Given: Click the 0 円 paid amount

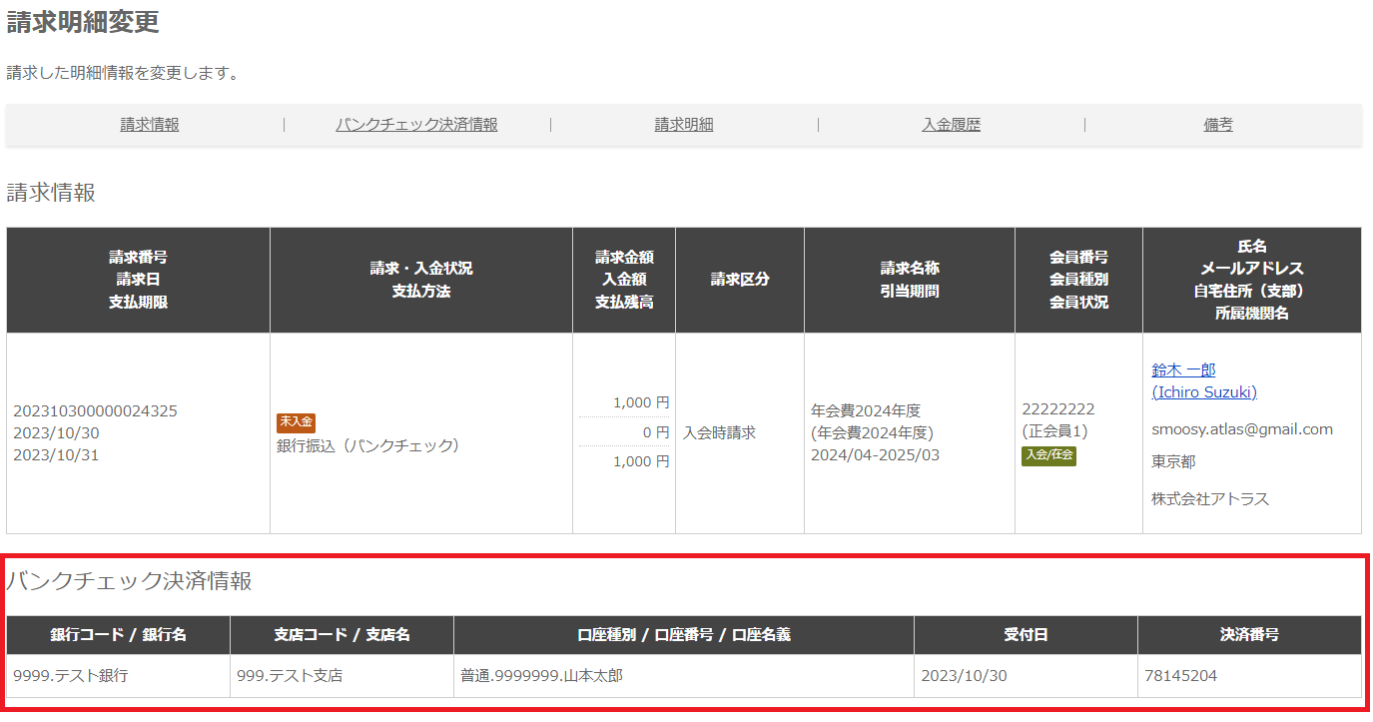Looking at the screenshot, I should (x=656, y=432).
